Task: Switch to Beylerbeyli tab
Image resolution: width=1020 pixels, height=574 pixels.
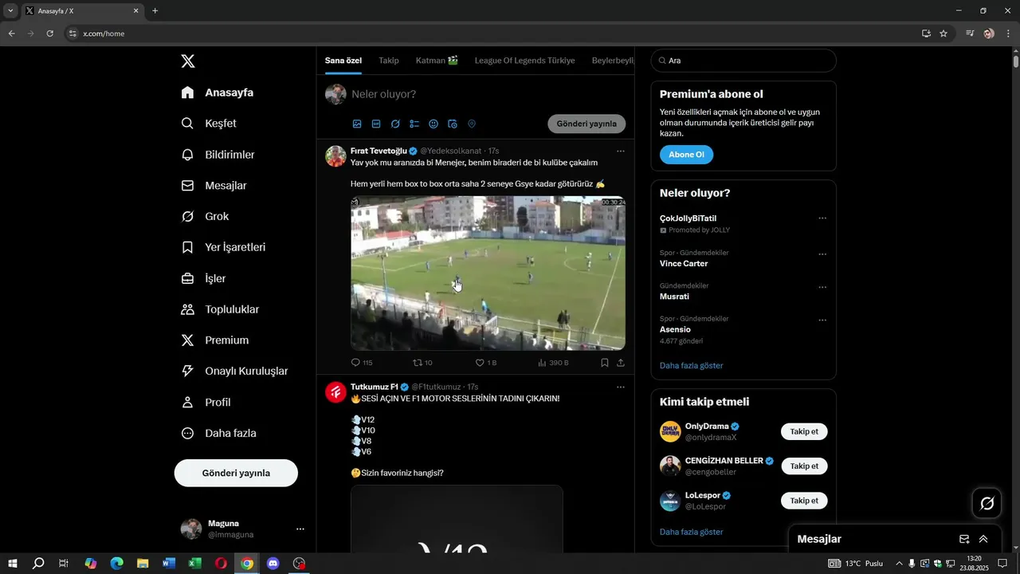Action: point(613,61)
